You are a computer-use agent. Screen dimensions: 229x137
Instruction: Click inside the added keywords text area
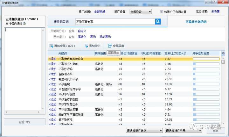(x=23, y=69)
